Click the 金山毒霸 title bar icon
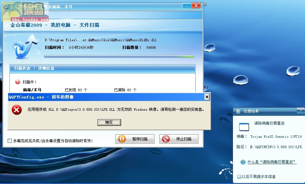The width and height of the screenshot is (305, 184). coord(6,7)
